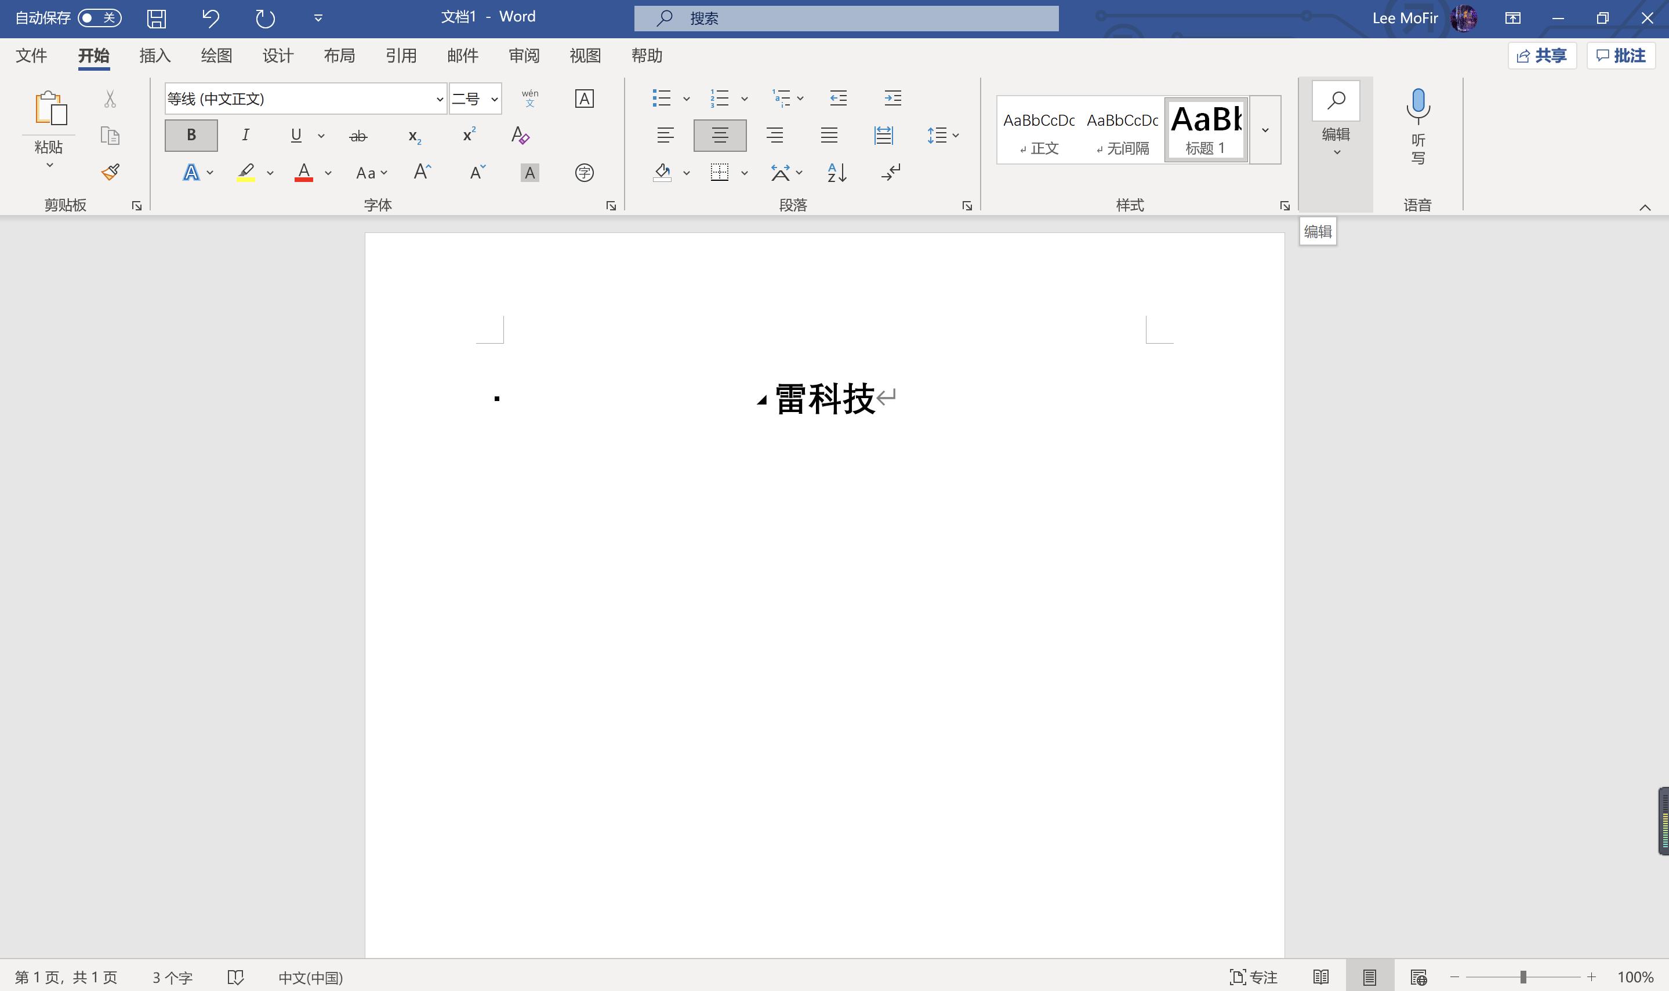The height and width of the screenshot is (991, 1669).
Task: Expand bullet list options arrow
Action: tap(686, 99)
